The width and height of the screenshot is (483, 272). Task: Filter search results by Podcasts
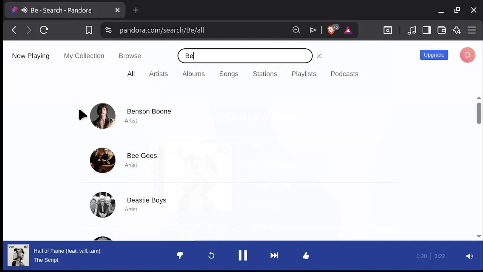(345, 74)
